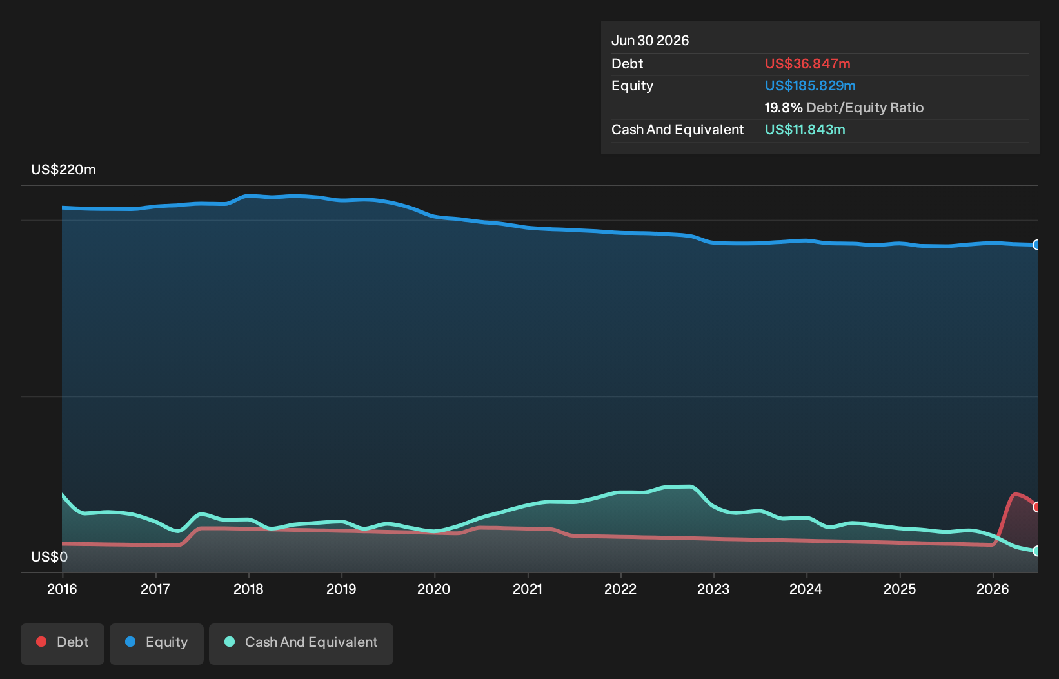Click the blue Equity endpoint marker

[x=1037, y=245]
